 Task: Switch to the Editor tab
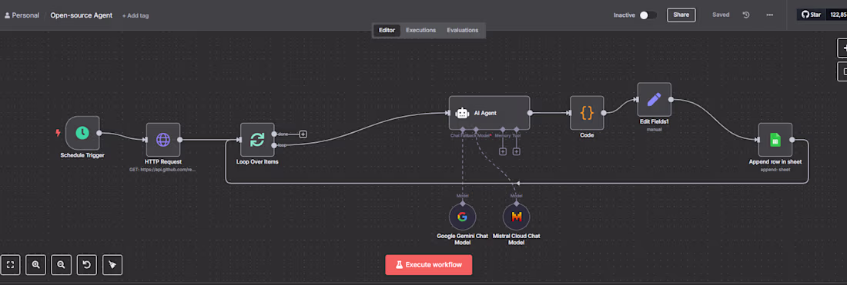(x=387, y=30)
